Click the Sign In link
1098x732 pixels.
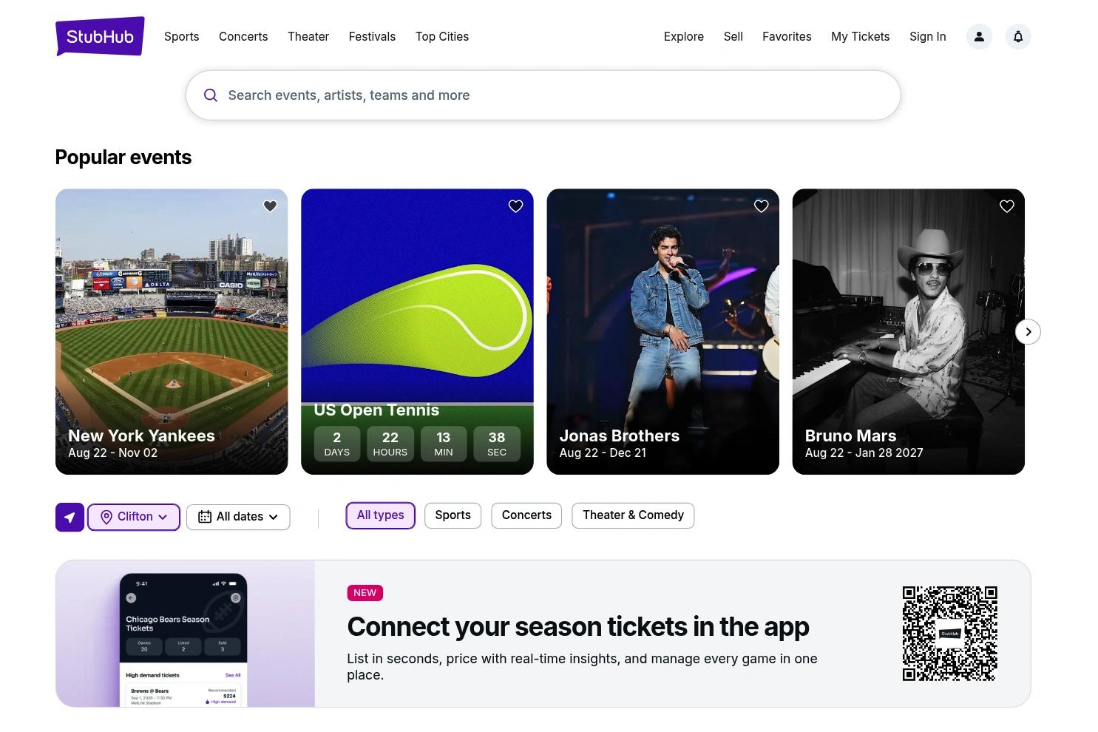pos(928,36)
